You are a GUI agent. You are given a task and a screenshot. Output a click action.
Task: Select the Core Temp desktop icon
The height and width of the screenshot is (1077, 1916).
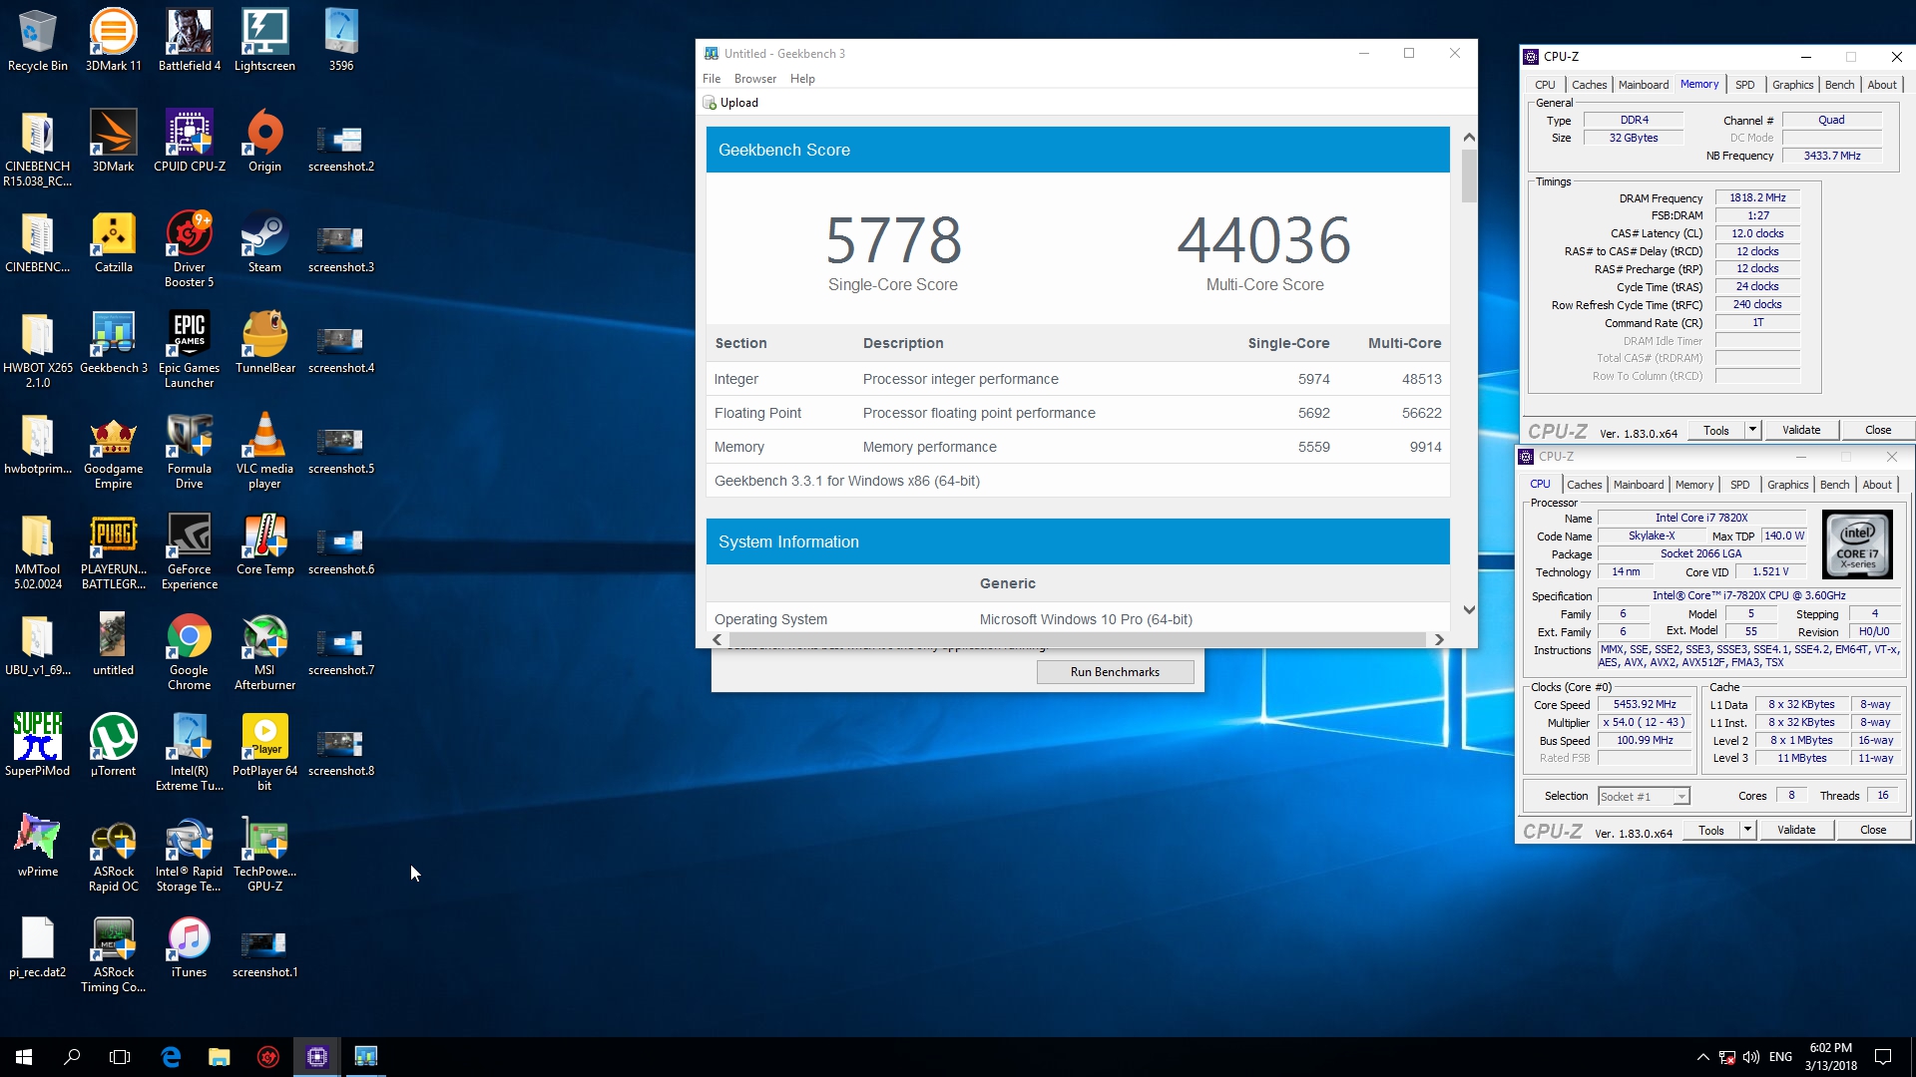click(x=264, y=543)
